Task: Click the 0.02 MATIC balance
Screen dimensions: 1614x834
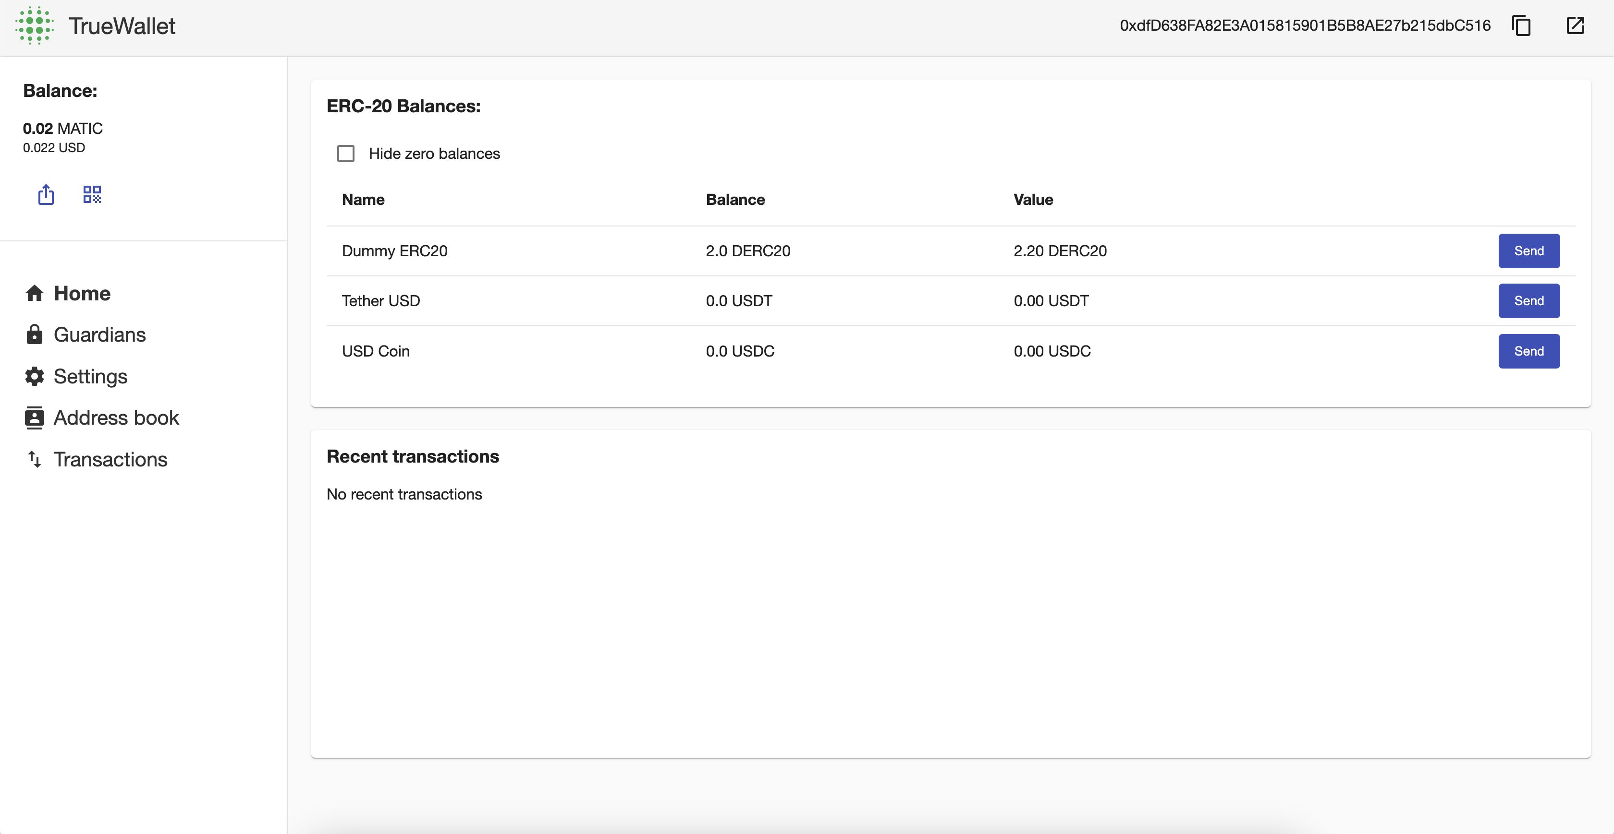Action: 62,128
